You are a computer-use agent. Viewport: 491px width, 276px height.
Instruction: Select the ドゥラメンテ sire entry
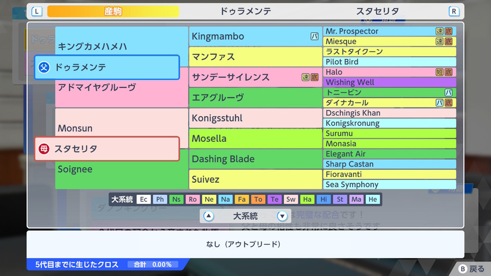coord(107,67)
